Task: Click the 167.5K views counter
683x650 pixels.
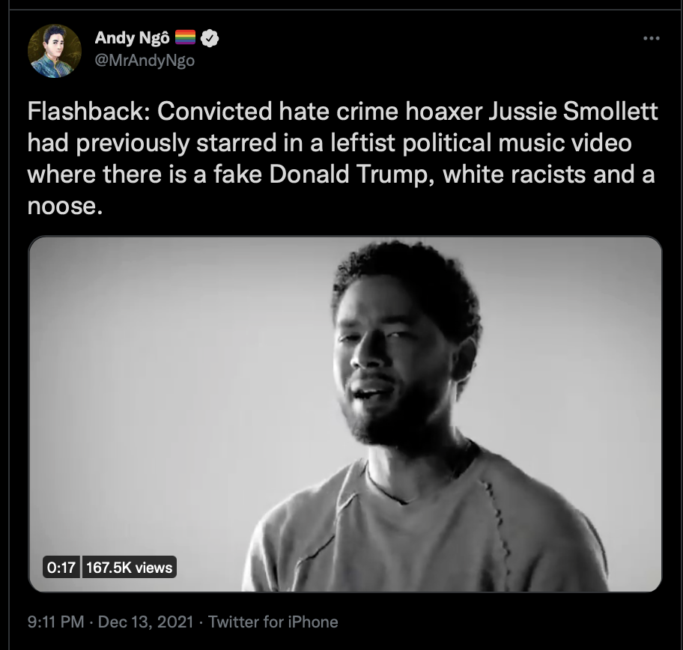Action: coord(130,567)
